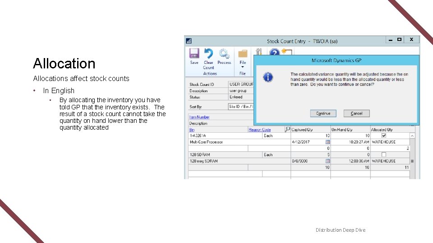Close the Stock Count Entry window
Image resolution: width=433 pixels, height=243 pixels.
pyautogui.click(x=411, y=40)
